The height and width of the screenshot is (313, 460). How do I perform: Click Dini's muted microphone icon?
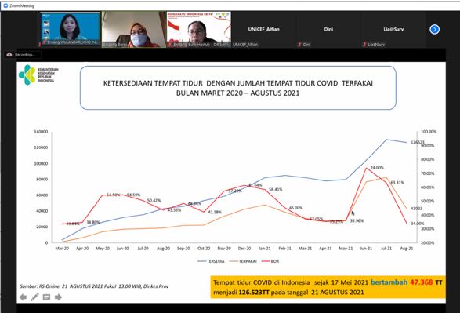299,45
